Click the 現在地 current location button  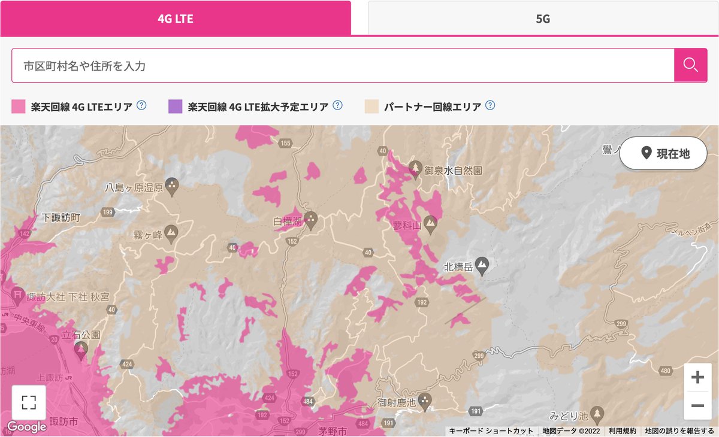coord(664,154)
